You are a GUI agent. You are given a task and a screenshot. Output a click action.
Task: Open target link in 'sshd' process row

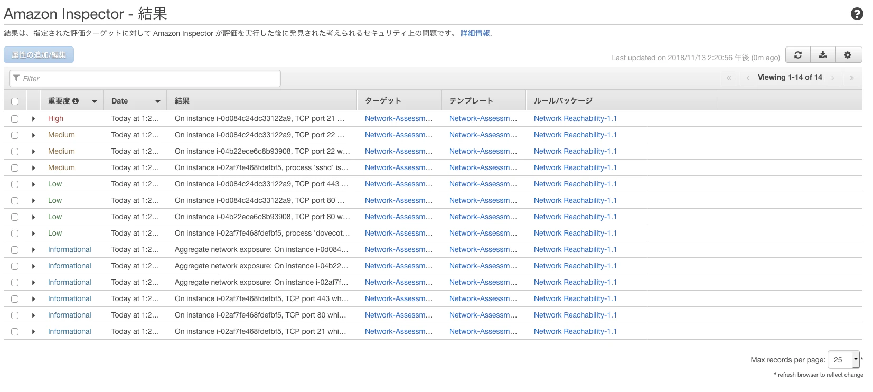click(x=399, y=168)
